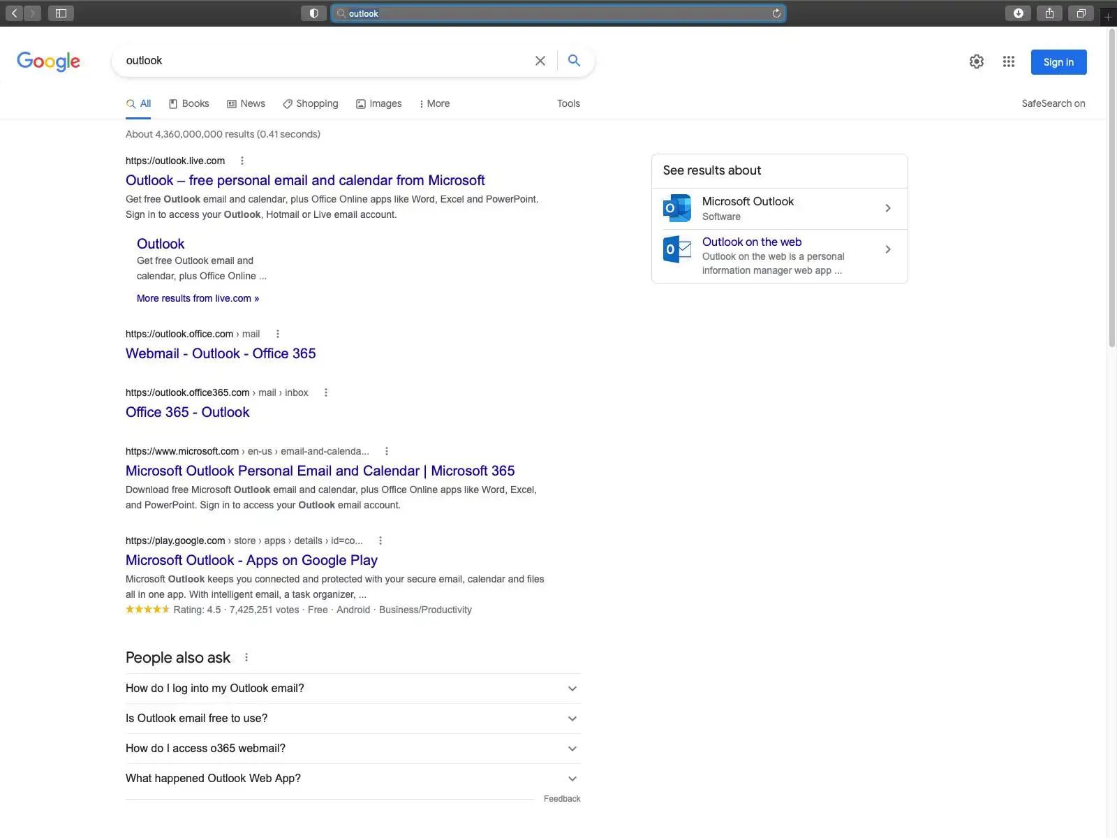1117x838 pixels.
Task: Click the 'About 4,360,000,000 results' text
Action: point(223,134)
